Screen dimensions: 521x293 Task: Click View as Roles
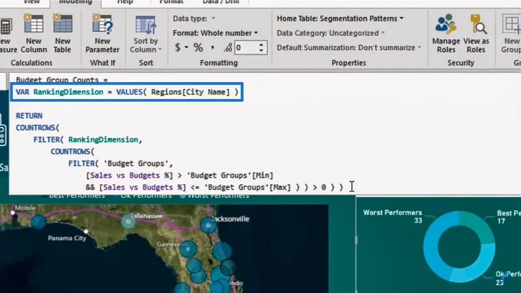[476, 33]
